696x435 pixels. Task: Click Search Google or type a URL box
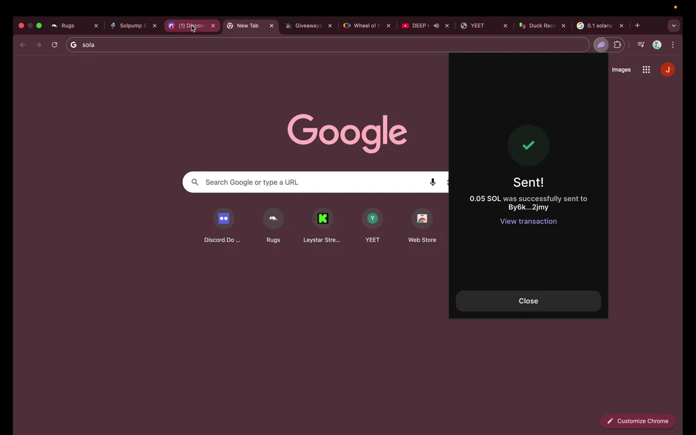tap(315, 182)
